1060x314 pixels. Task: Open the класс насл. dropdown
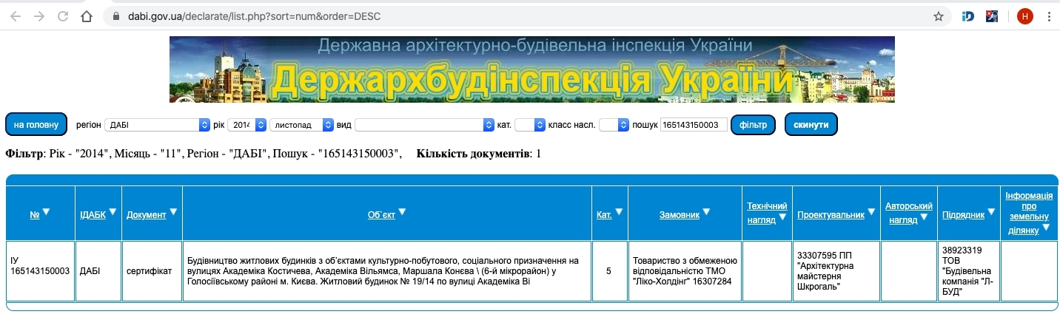pyautogui.click(x=614, y=126)
